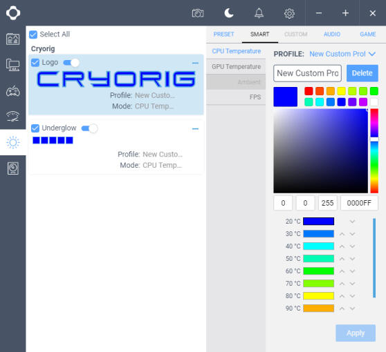Select FPS mode
Image resolution: width=386 pixels, height=352 pixels.
point(236,97)
